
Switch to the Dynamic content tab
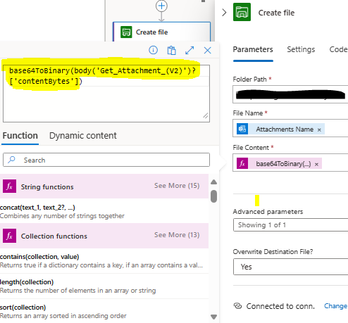[x=83, y=136]
